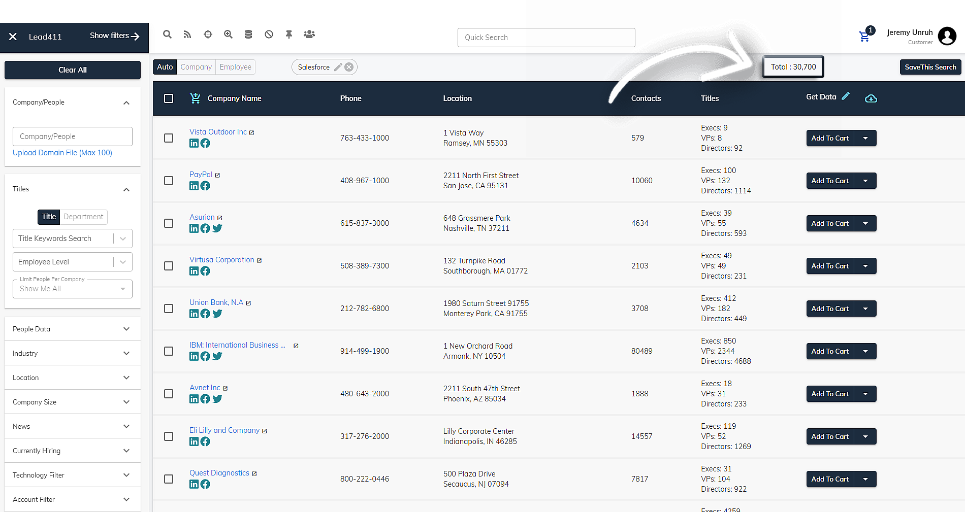Viewport: 965px width, 512px height.
Task: Edit Get Data columns with pencil icon
Action: tap(846, 96)
